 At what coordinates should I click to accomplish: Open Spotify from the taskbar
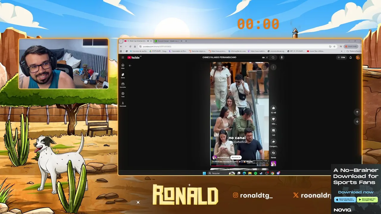click(x=255, y=173)
